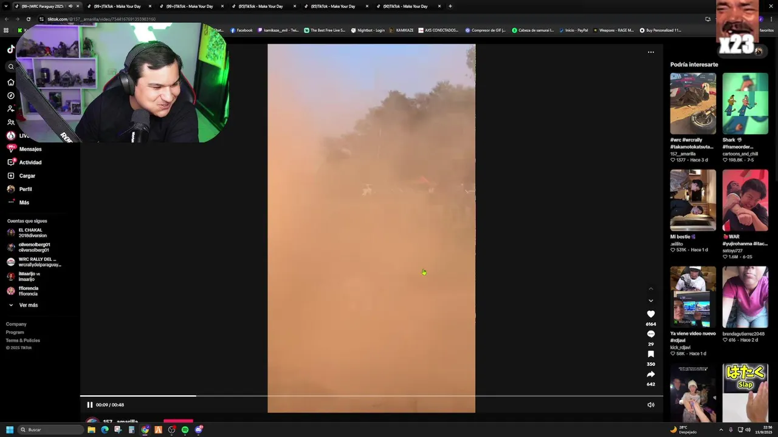Open the Following icon with plus

[10, 109]
